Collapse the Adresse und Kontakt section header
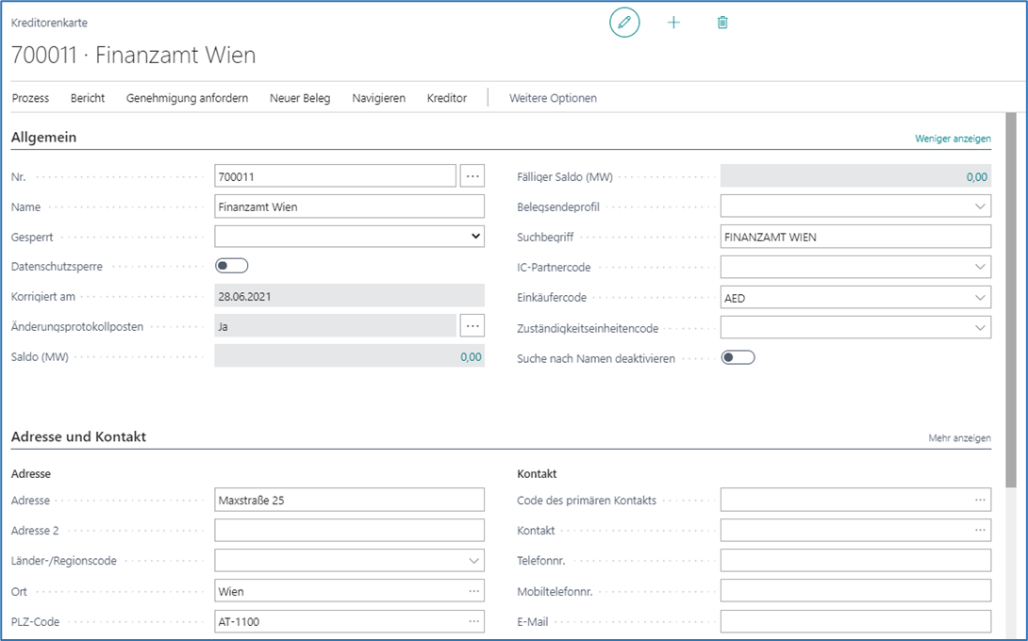 click(x=78, y=436)
